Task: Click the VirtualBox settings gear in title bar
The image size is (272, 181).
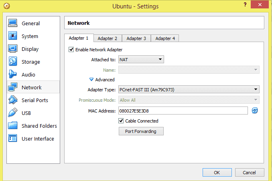Action: pyautogui.click(x=7, y=6)
